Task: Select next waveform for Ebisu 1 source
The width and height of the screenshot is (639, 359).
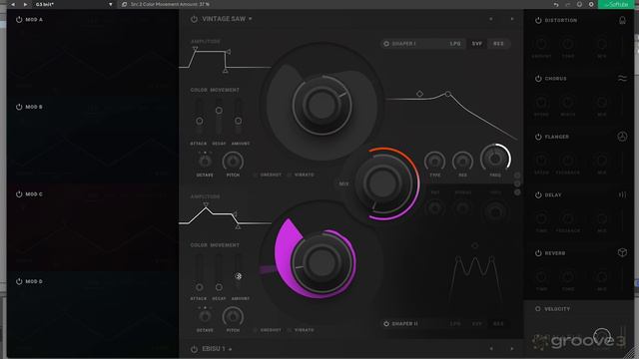Action: (512, 349)
